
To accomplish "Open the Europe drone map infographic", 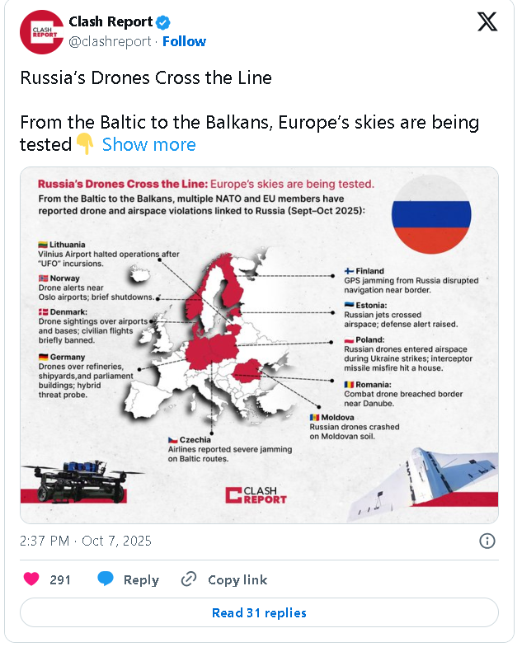I will tap(259, 345).
